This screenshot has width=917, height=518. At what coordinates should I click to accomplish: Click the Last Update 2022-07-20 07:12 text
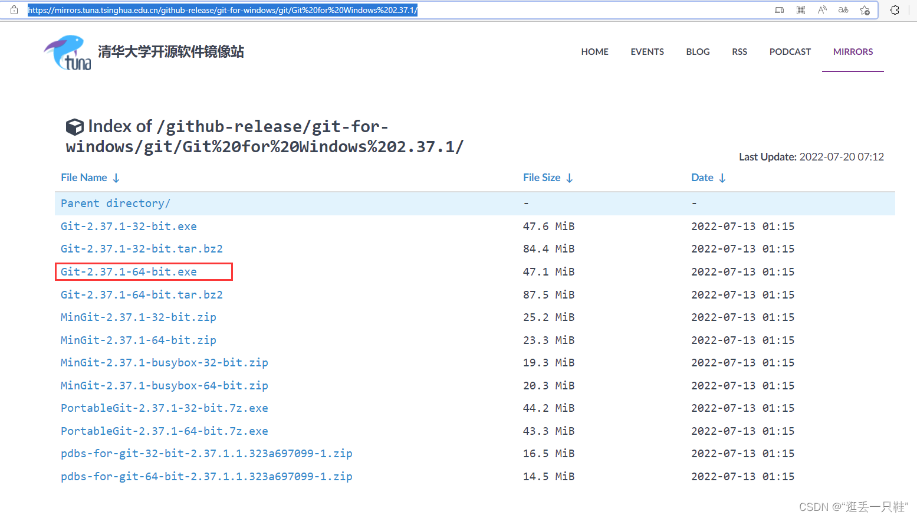pyautogui.click(x=811, y=157)
